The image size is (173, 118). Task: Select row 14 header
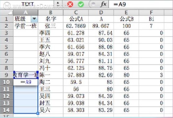point(7,110)
